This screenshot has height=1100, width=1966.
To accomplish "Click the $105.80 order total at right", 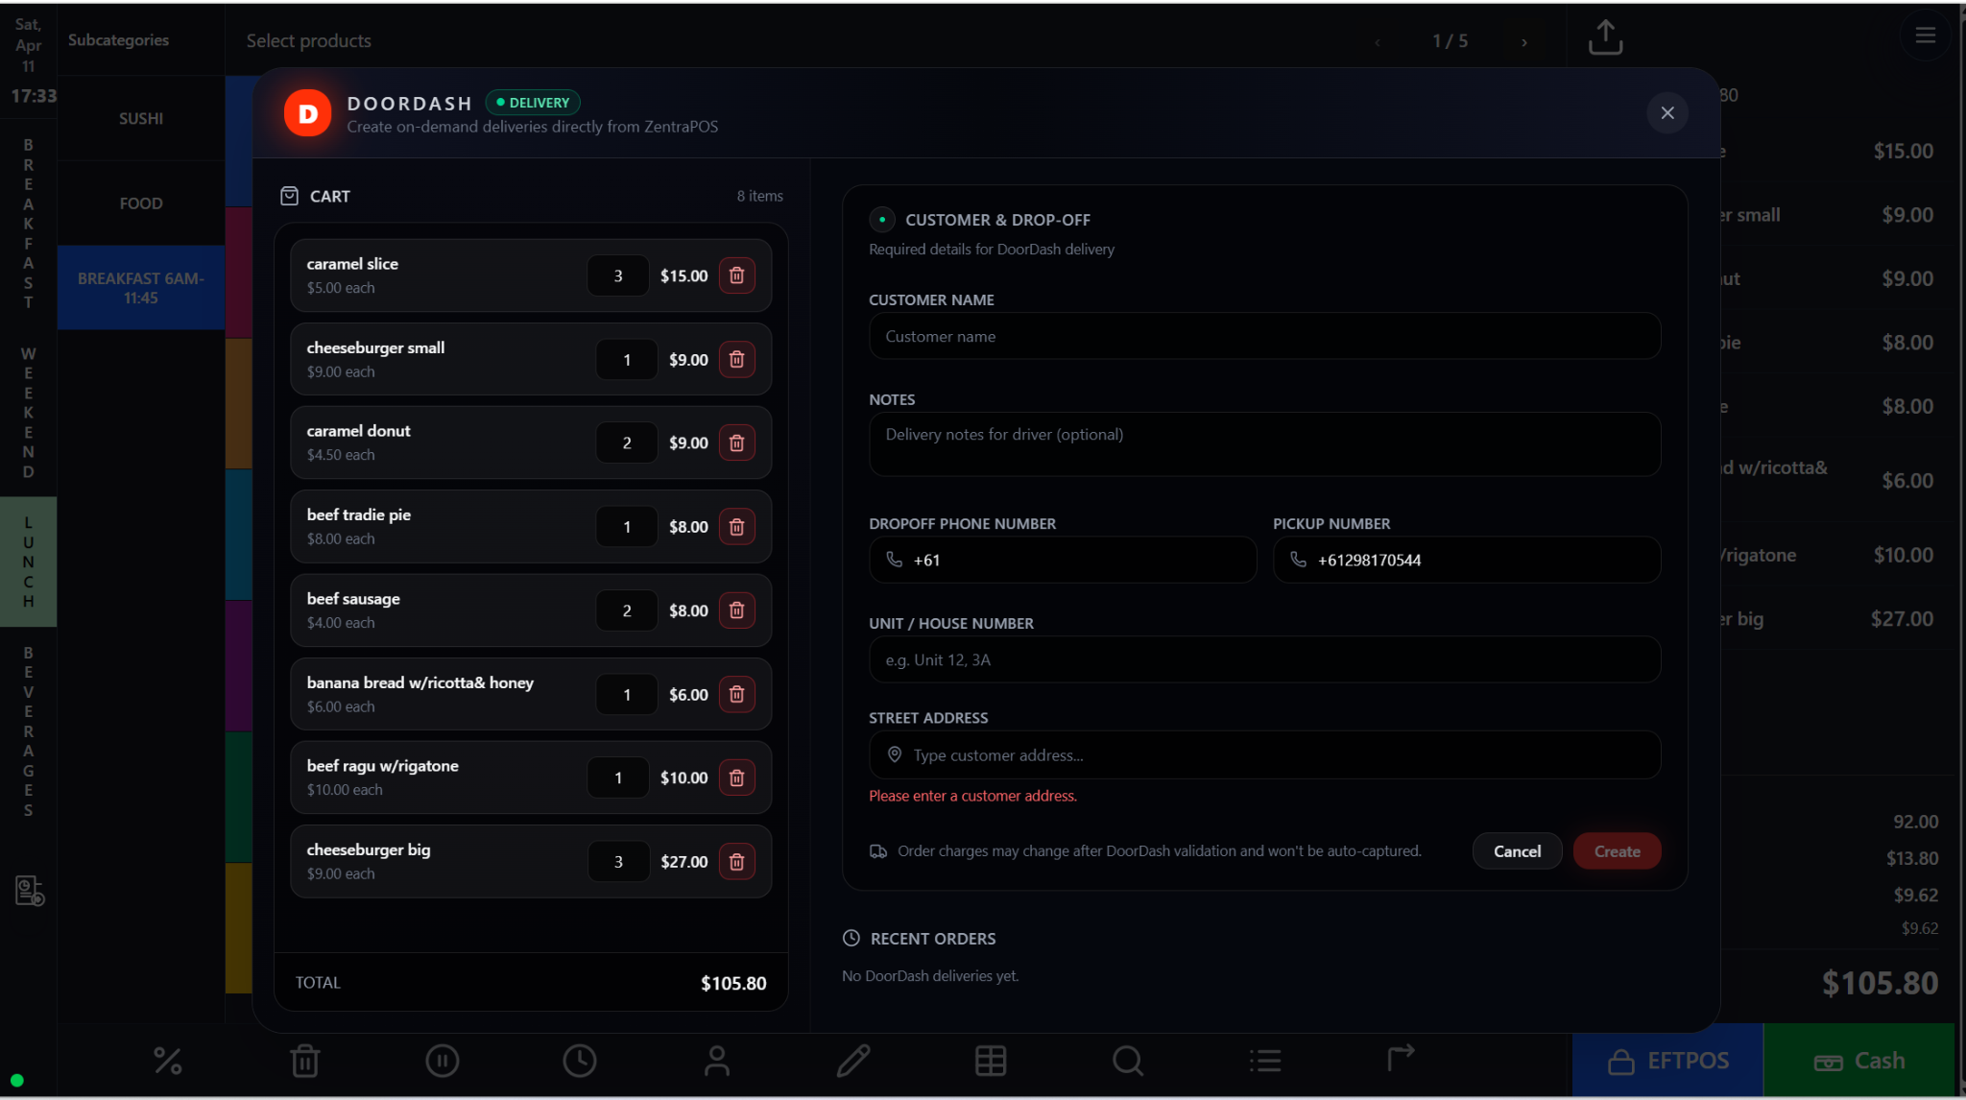I will point(1880,983).
